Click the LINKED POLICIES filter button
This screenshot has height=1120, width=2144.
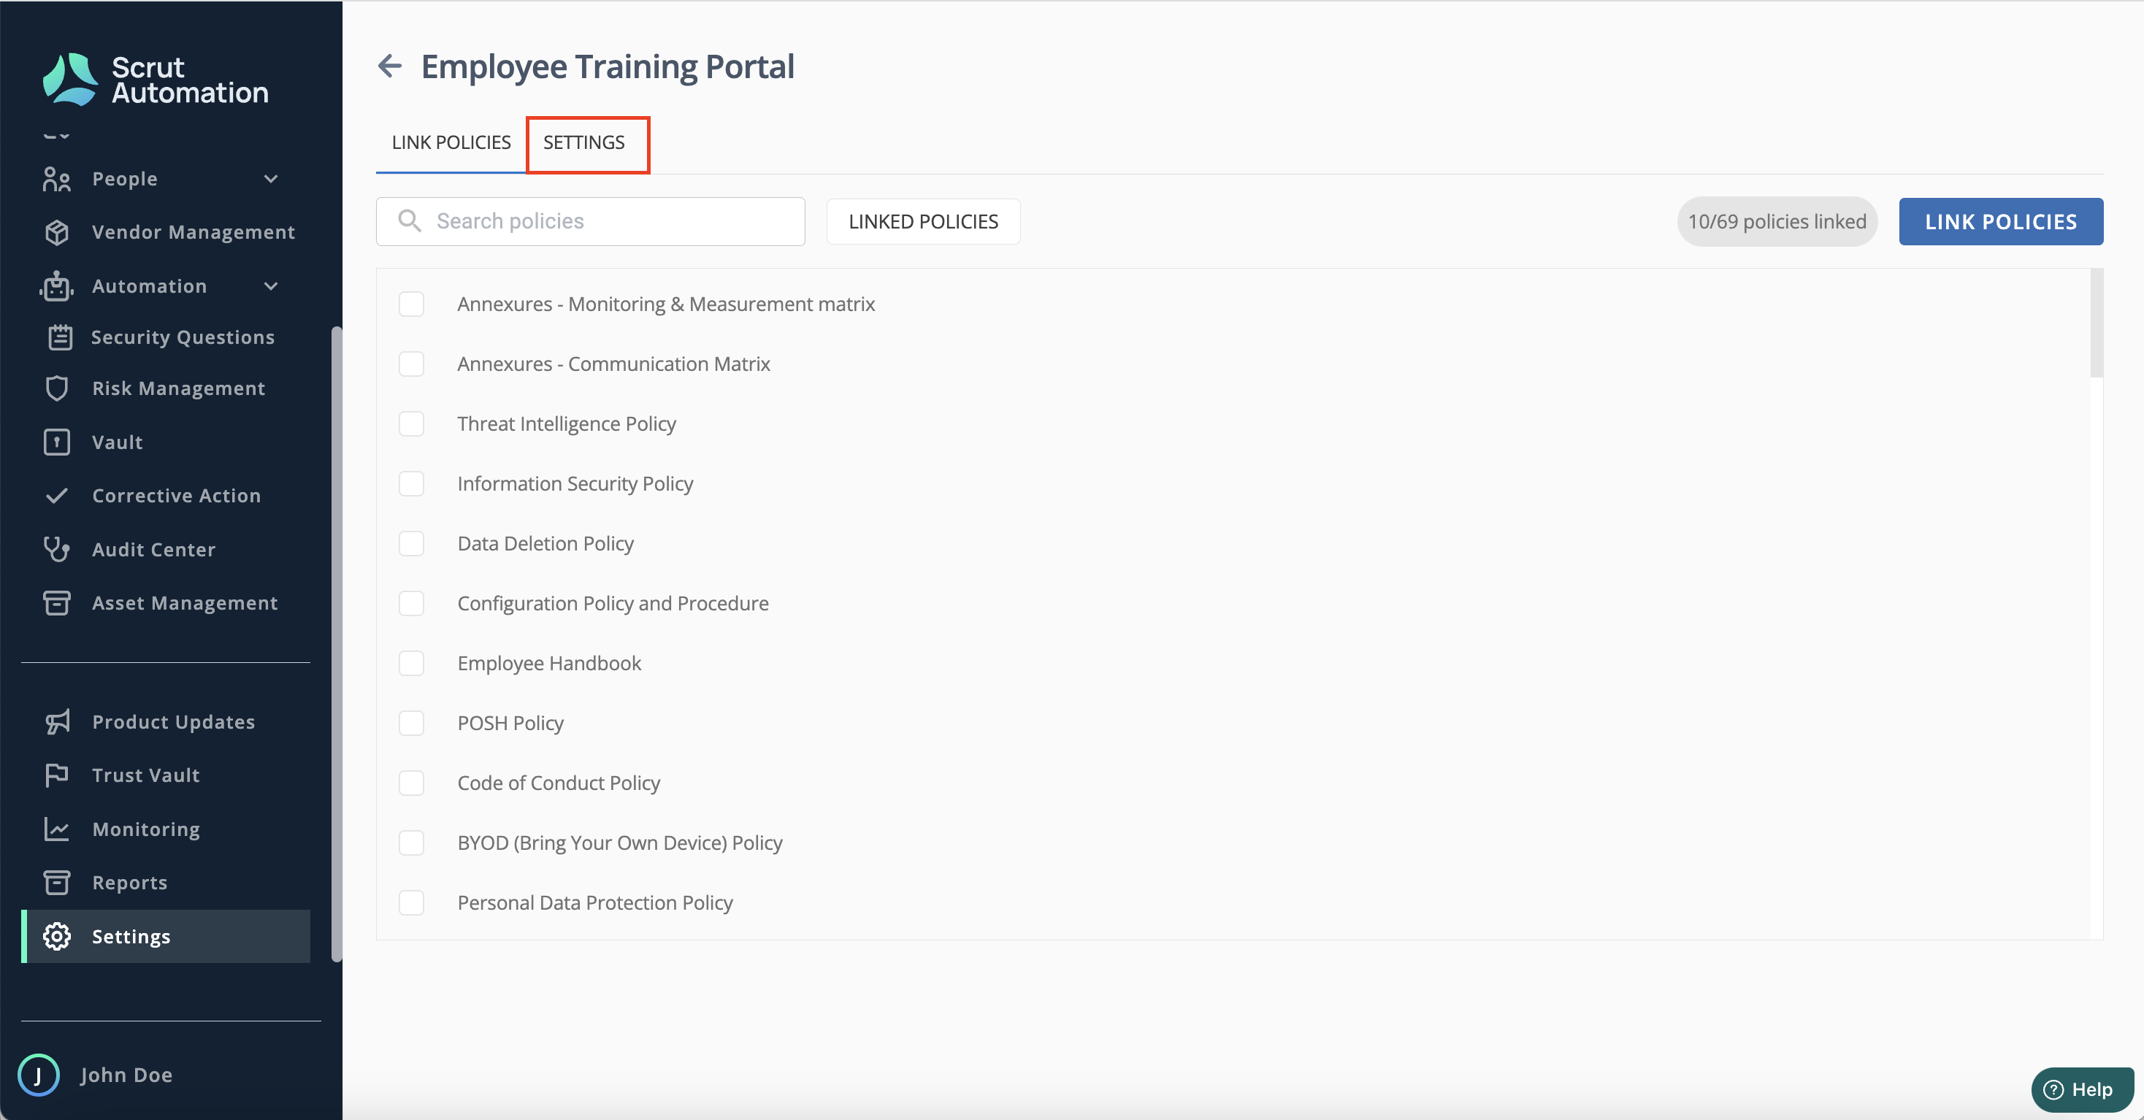coord(923,221)
